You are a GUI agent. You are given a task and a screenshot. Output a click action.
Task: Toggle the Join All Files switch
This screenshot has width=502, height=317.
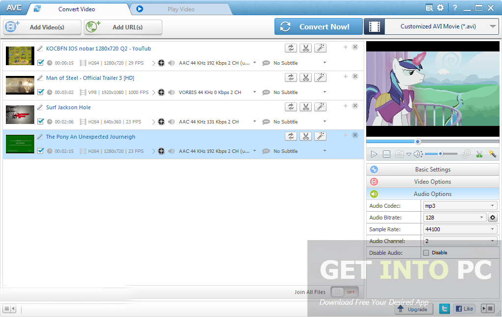click(x=345, y=292)
